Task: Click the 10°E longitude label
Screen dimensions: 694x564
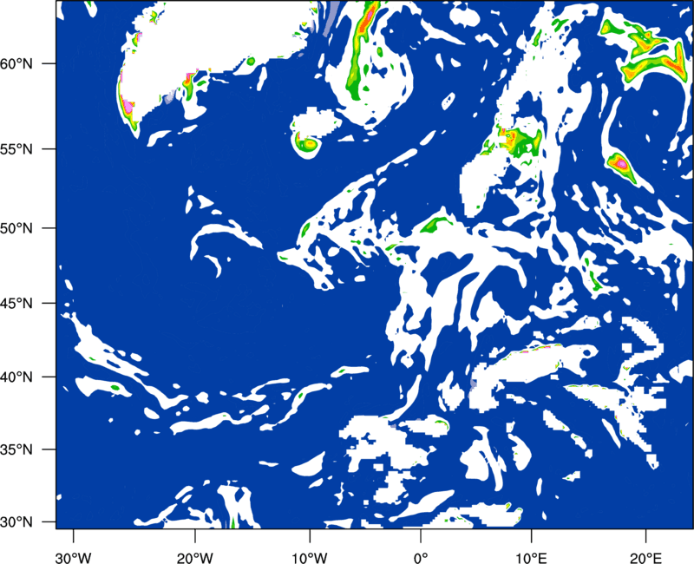Action: click(x=531, y=558)
